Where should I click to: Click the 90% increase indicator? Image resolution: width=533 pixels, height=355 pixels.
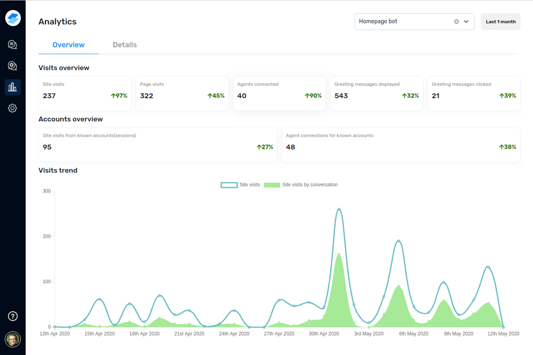coord(313,96)
